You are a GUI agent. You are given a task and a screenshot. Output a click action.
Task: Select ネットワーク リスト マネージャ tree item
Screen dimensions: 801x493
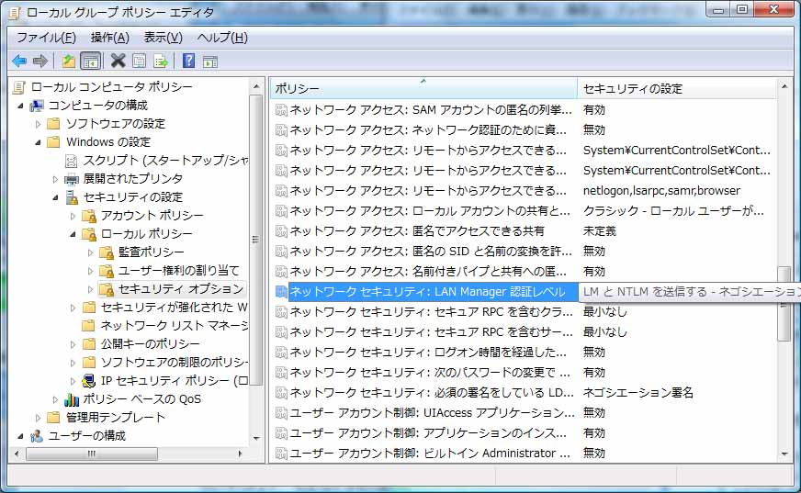click(175, 326)
